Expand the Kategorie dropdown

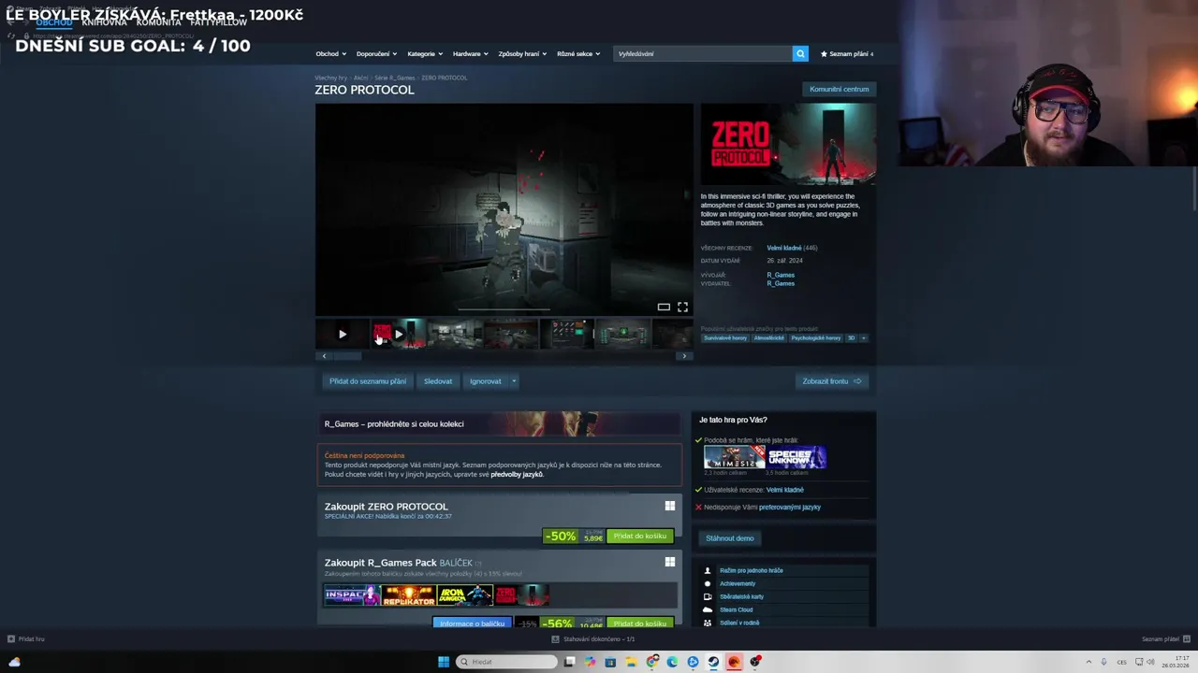point(425,53)
